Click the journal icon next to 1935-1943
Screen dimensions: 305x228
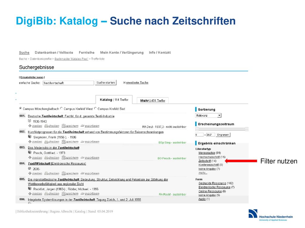tap(29, 121)
